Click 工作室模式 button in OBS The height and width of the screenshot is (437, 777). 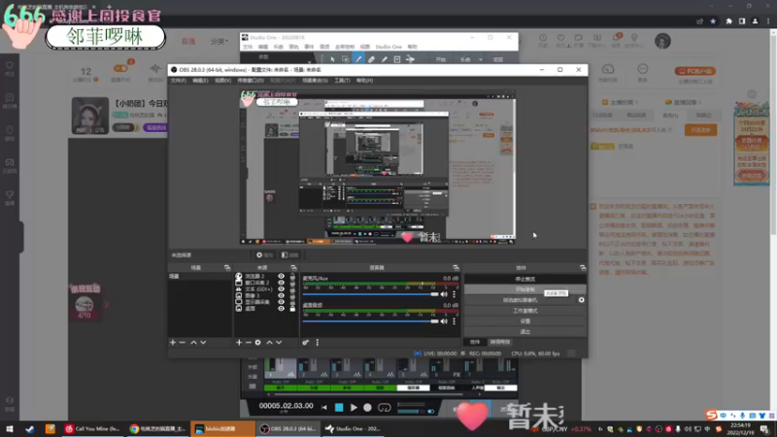pos(525,311)
